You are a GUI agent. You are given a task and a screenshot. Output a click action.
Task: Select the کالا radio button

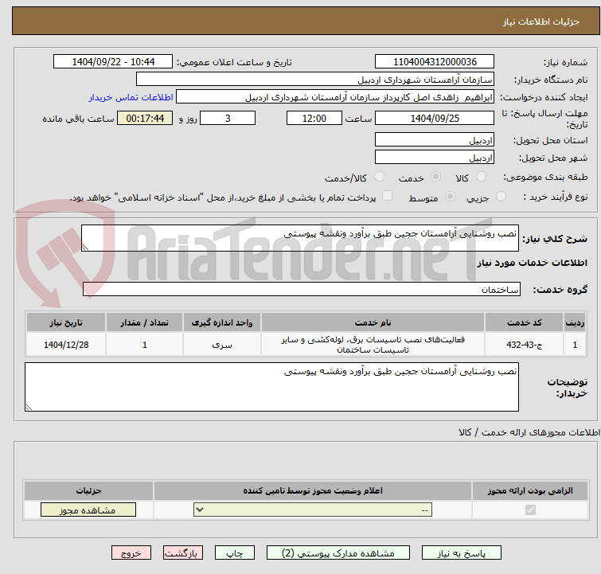tap(481, 177)
